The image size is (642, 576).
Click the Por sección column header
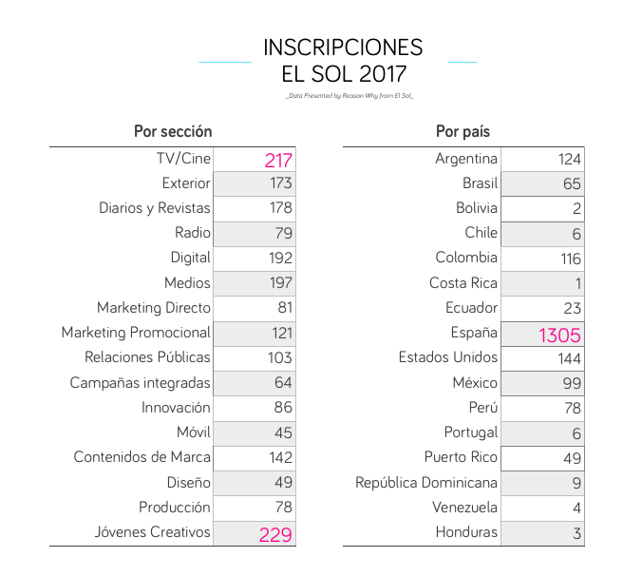click(173, 131)
